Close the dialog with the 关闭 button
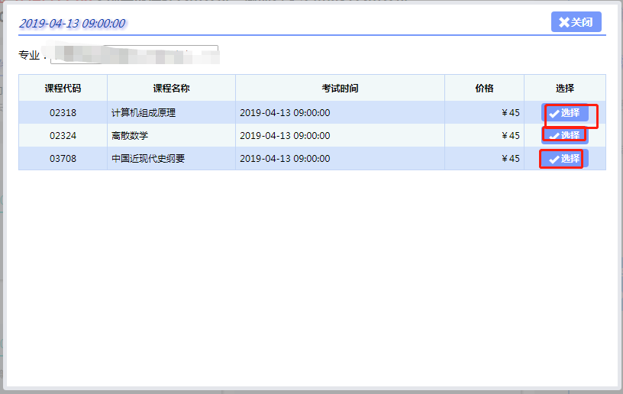The width and height of the screenshot is (623, 394). [x=576, y=22]
